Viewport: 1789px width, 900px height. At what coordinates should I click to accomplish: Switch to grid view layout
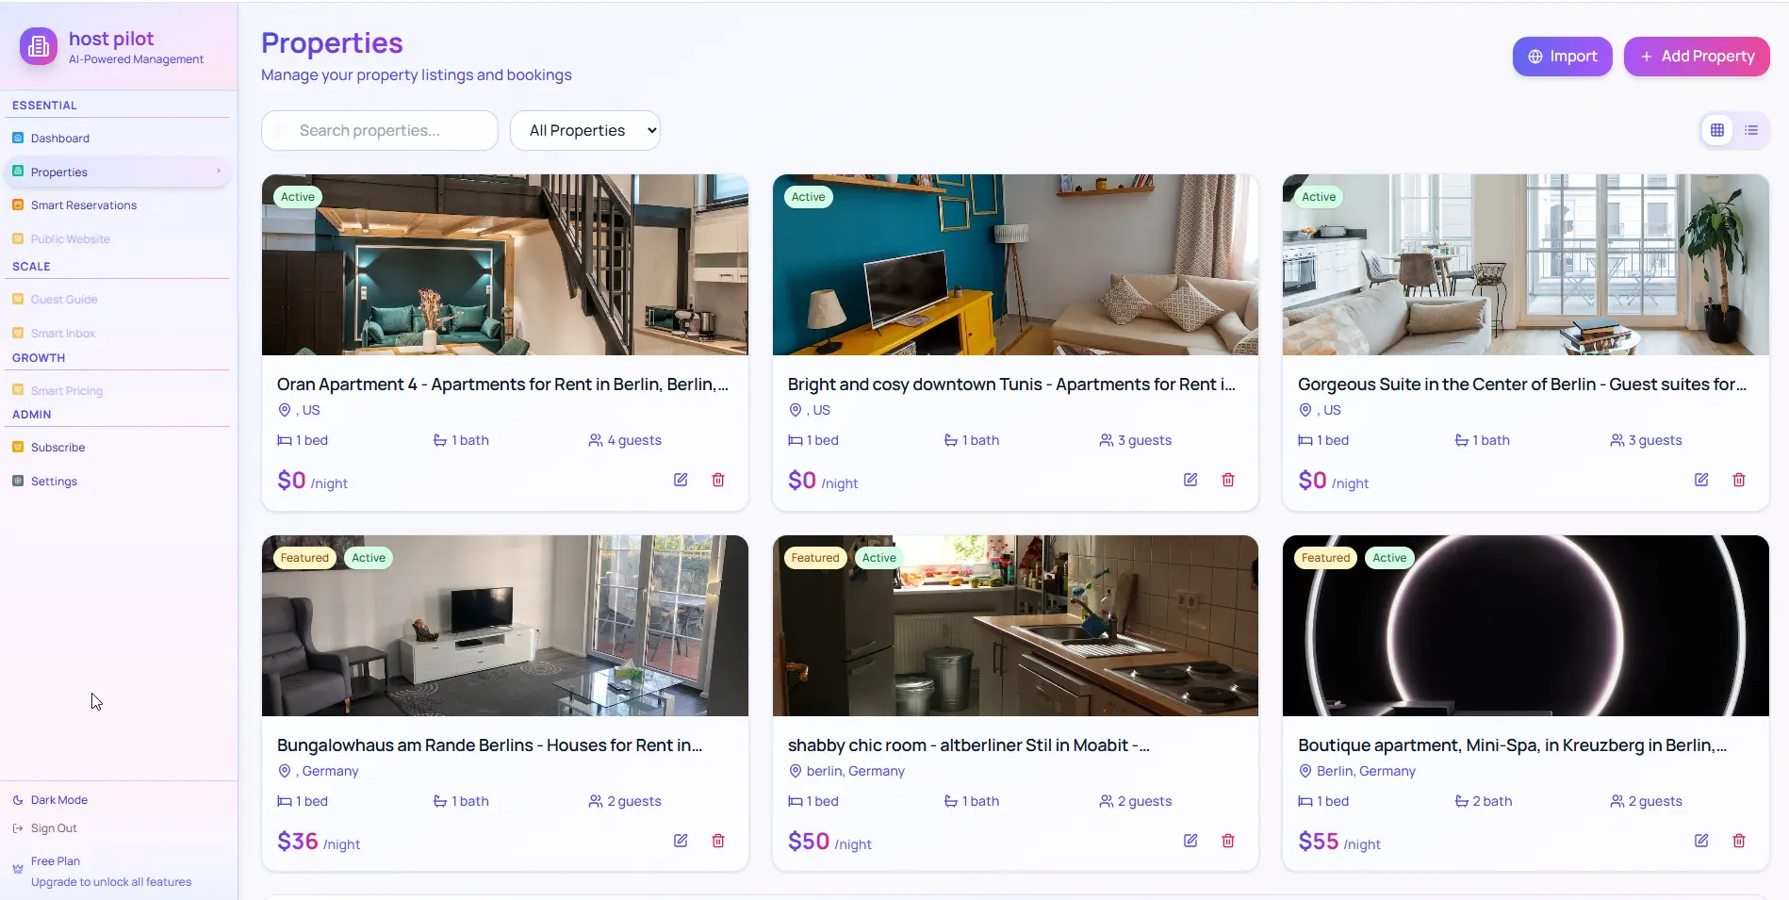tap(1716, 130)
